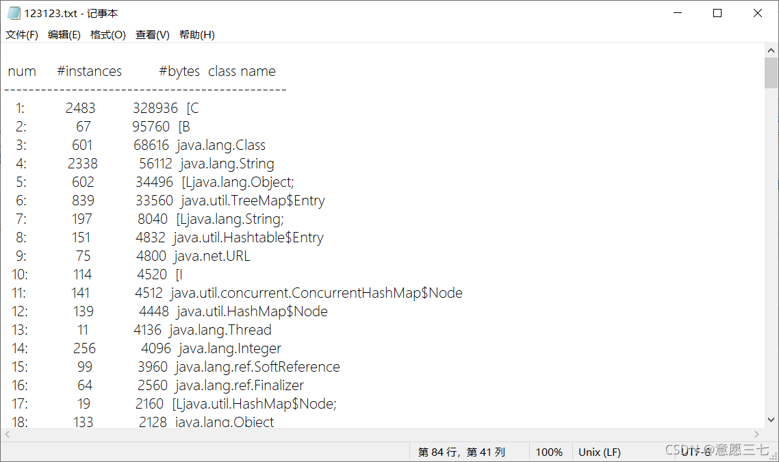Open the 文件(F) menu
The height and width of the screenshot is (462, 779).
click(x=22, y=35)
